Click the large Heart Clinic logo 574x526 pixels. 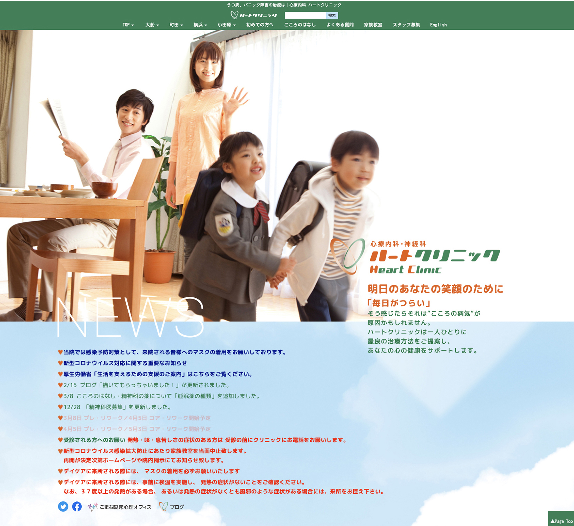(415, 257)
